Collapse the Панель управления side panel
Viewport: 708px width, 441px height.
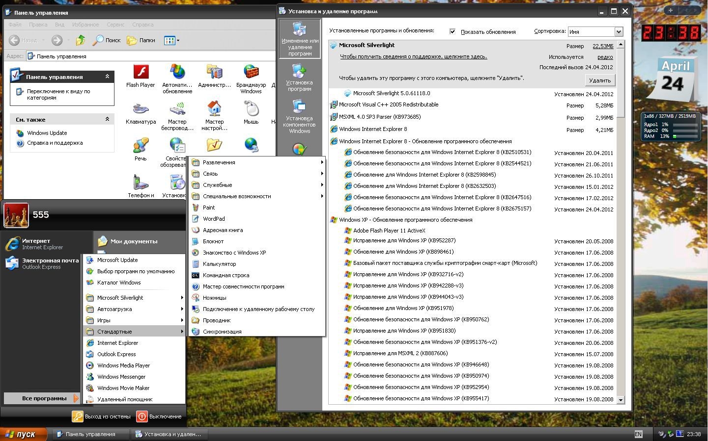point(107,77)
